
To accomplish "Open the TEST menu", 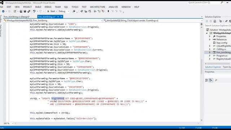I will (84, 7).
